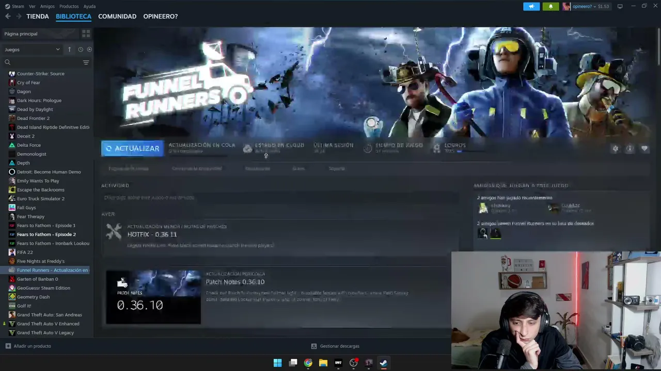The image size is (661, 371).
Task: Switch to the TIENDA tab
Action: [x=38, y=16]
